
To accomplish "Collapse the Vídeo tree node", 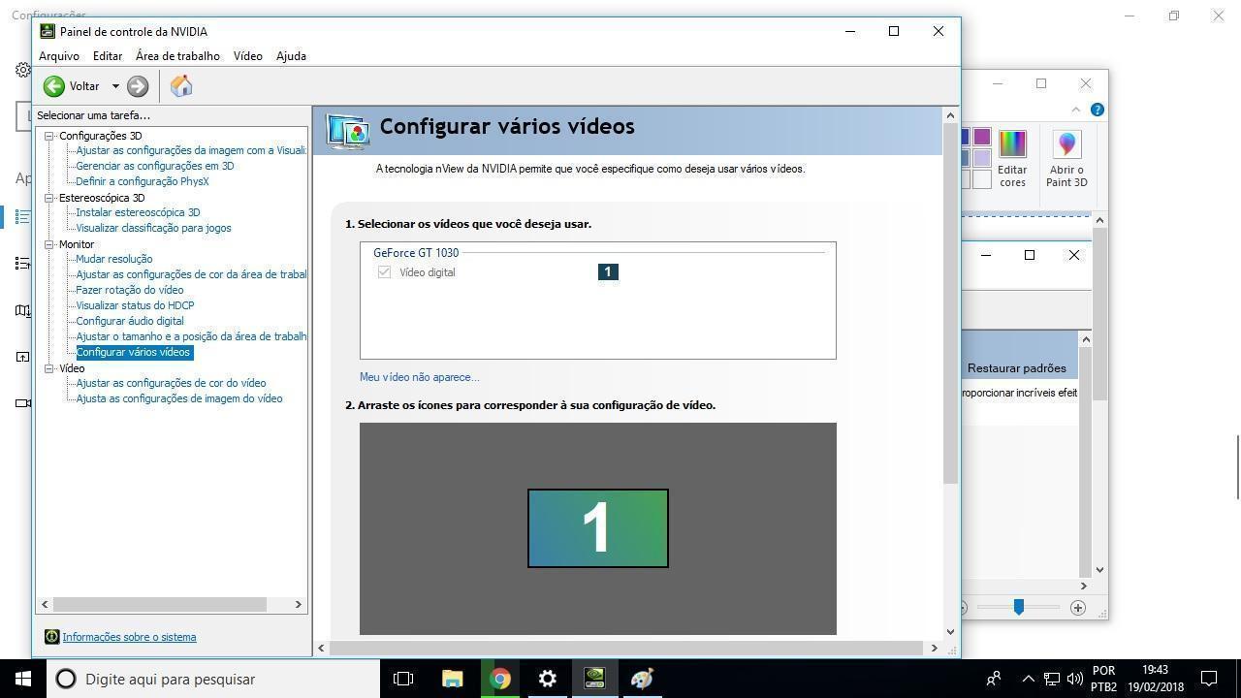I will click(x=48, y=368).
